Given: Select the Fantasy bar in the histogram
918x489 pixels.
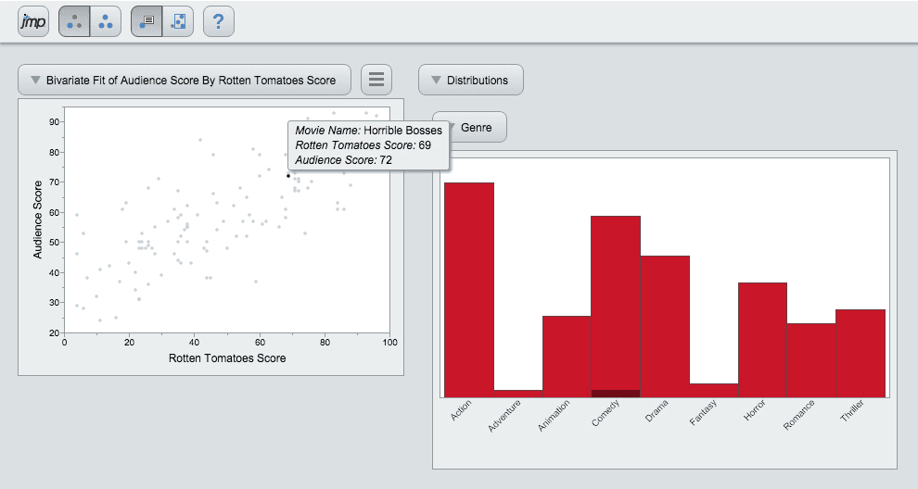Looking at the screenshot, I should [x=714, y=391].
